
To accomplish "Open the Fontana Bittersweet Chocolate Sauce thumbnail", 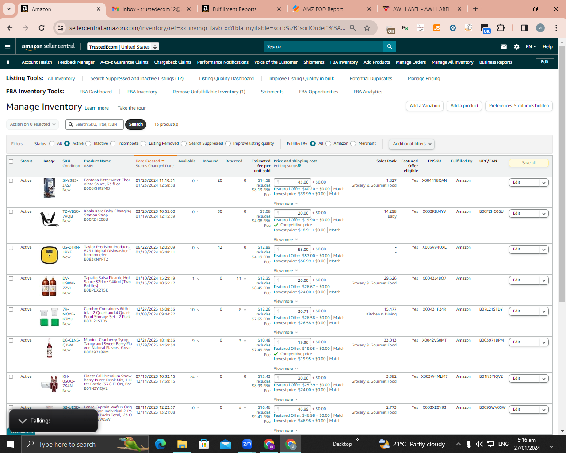I will coord(49,188).
